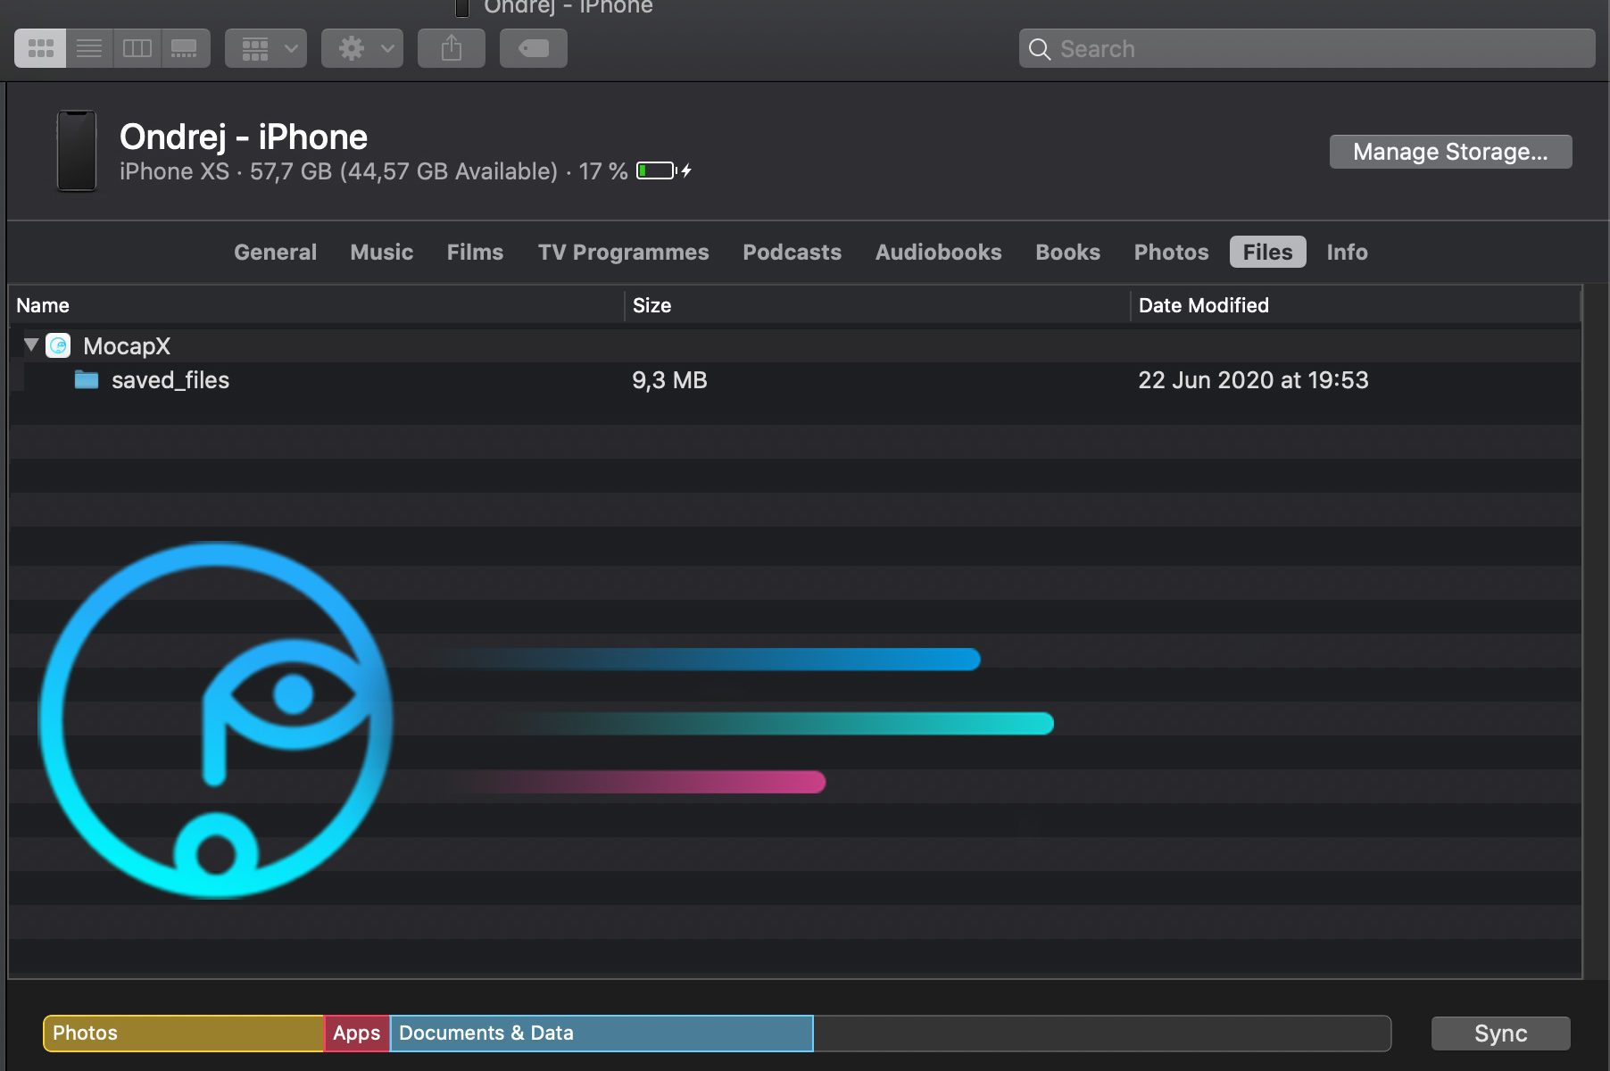The image size is (1610, 1071).
Task: Switch Finder to gallery view
Action: 186,48
